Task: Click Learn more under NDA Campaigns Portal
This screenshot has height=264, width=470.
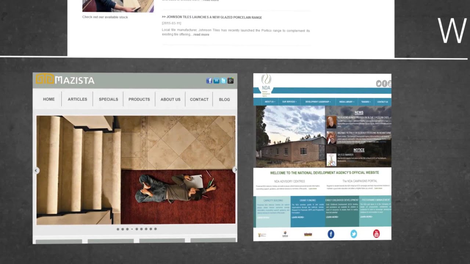Action: (378, 188)
